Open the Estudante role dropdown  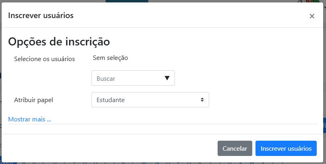point(150,100)
